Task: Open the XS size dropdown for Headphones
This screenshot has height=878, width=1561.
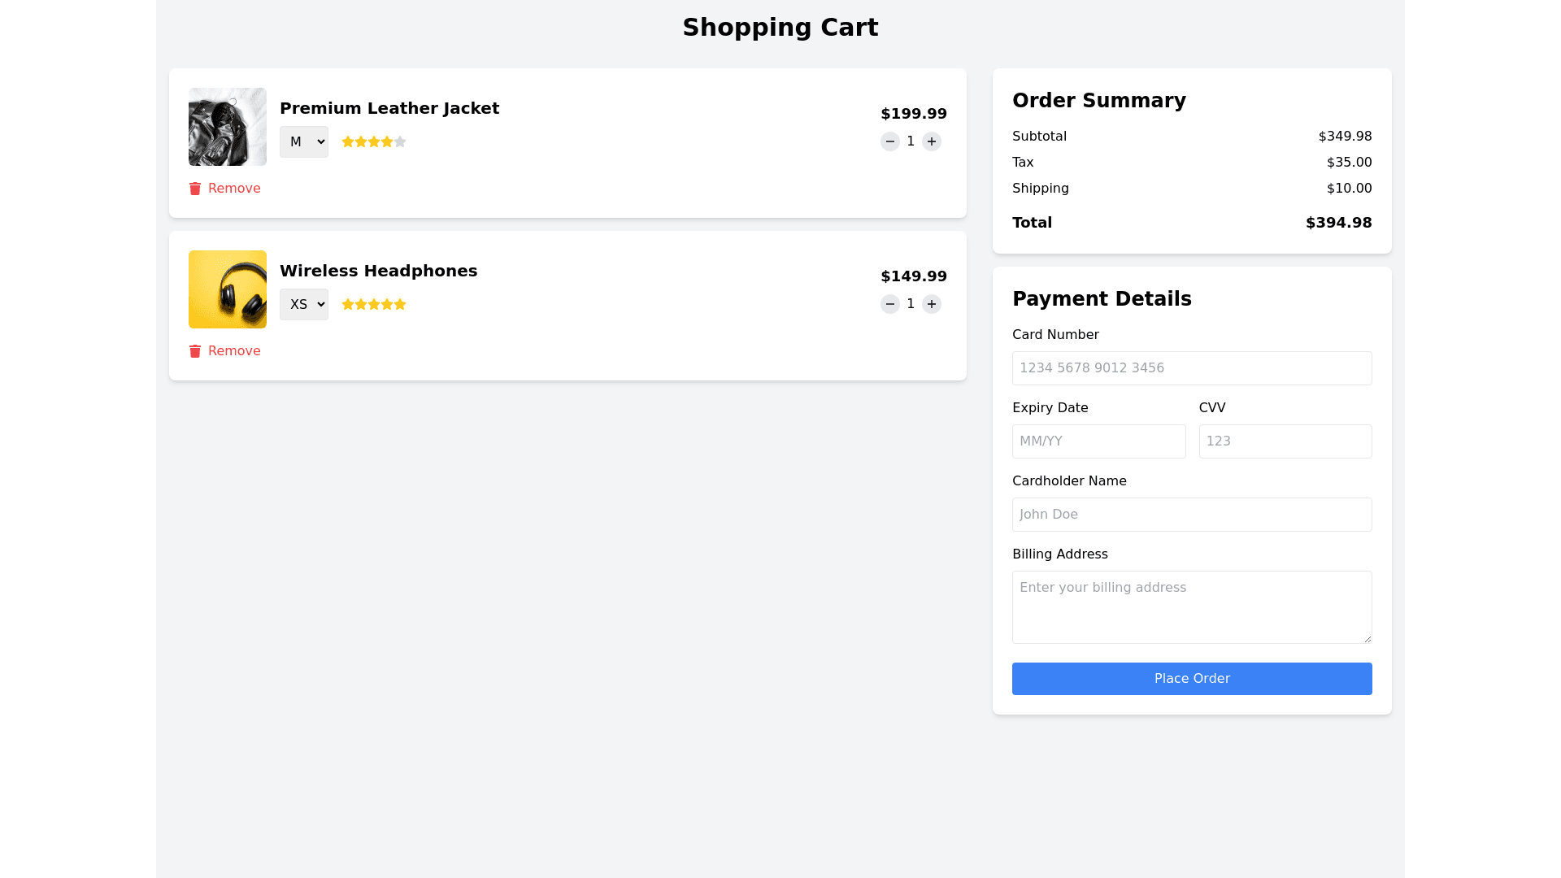Action: point(304,305)
